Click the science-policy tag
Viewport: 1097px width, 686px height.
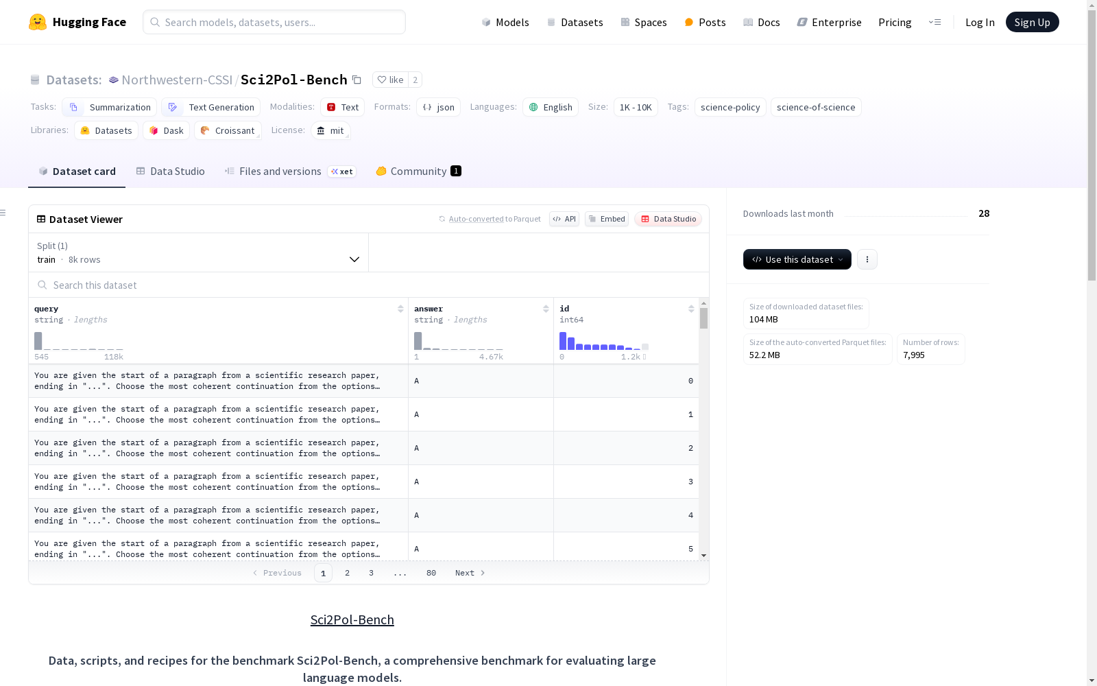coord(730,107)
